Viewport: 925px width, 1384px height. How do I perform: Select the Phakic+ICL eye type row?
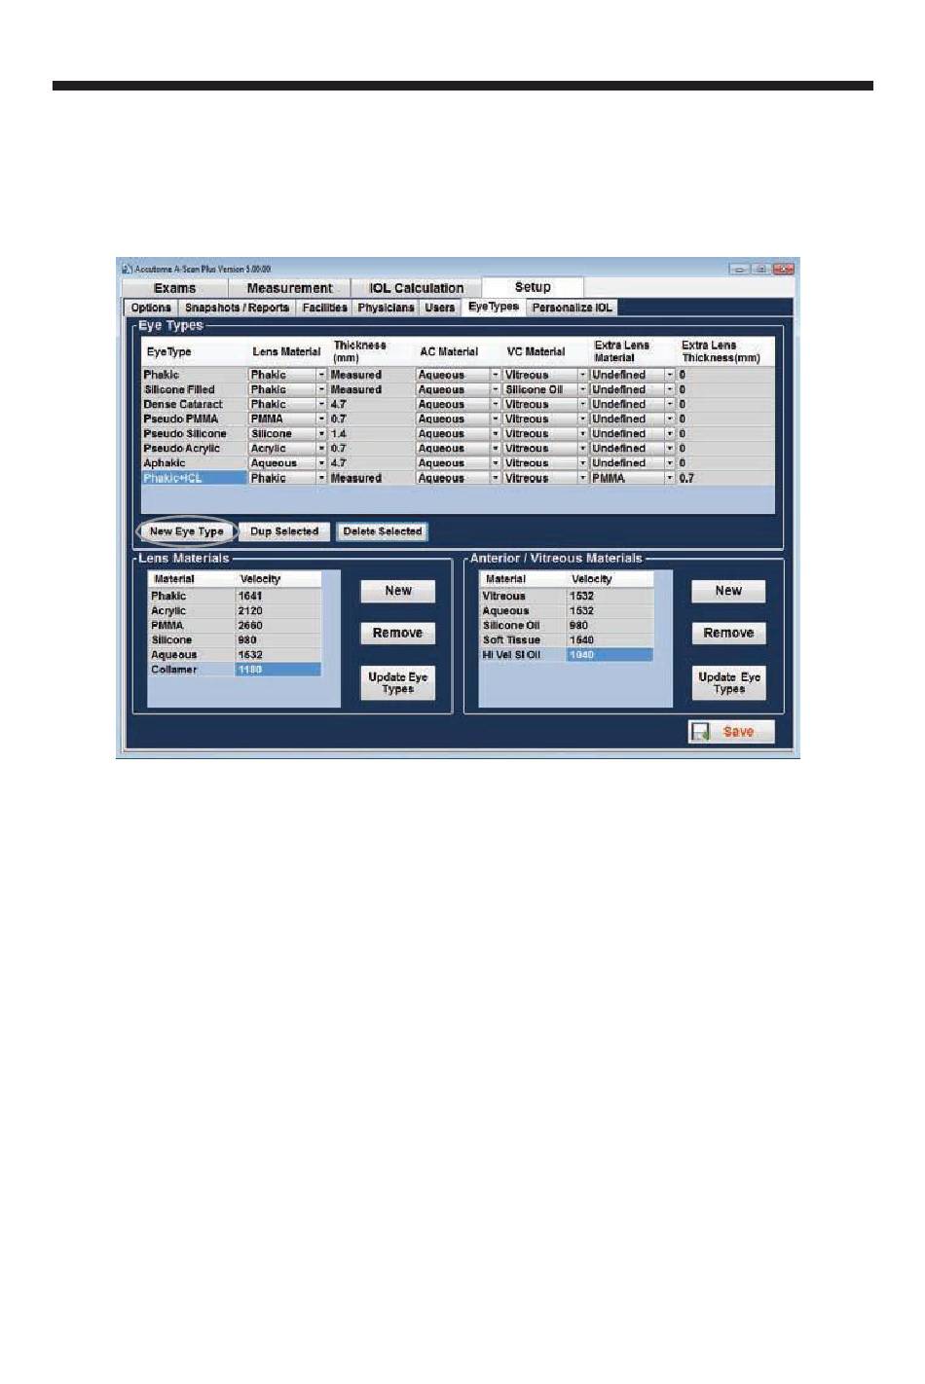pos(194,478)
